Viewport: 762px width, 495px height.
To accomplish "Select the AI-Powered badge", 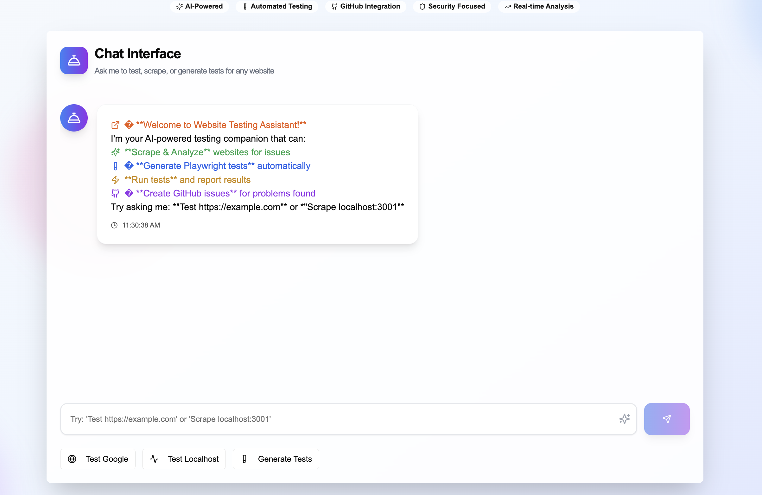I will click(x=200, y=6).
